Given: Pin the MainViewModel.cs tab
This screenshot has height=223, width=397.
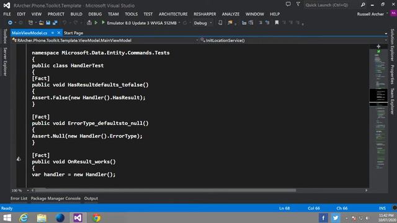Looking at the screenshot, I should click(52, 33).
